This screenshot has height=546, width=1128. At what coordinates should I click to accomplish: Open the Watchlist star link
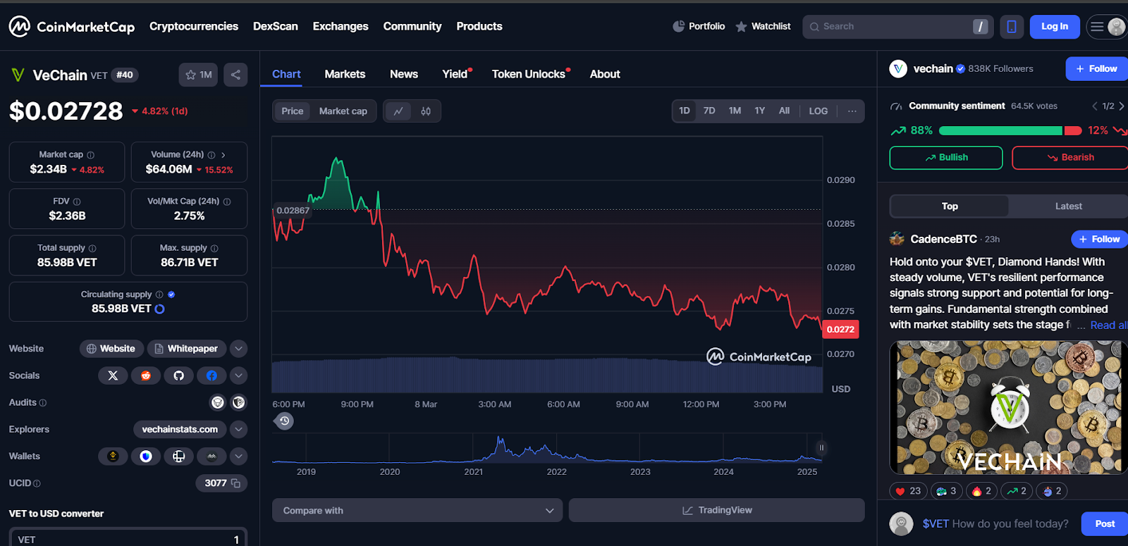(x=763, y=26)
